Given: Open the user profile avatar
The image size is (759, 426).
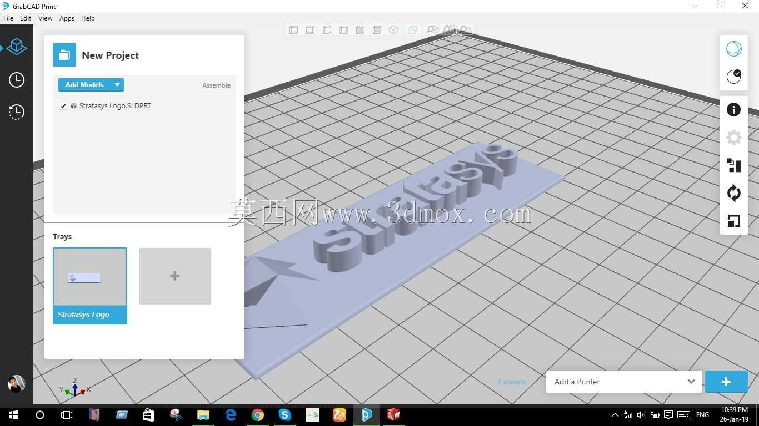Looking at the screenshot, I should click(16, 384).
